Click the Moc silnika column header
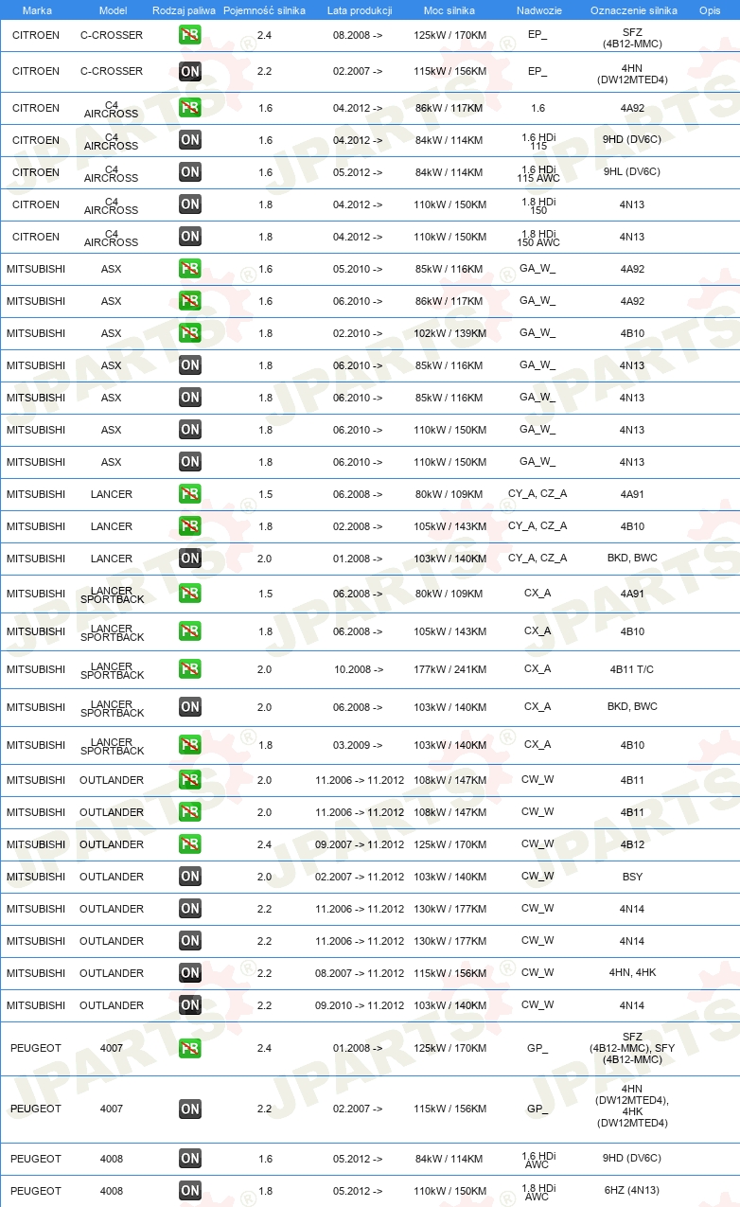Viewport: 740px width, 1207px height. tap(449, 9)
